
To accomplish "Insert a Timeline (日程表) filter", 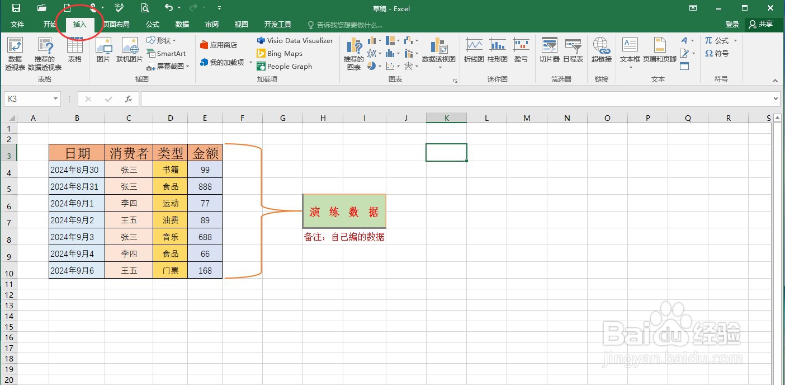I will tap(573, 50).
